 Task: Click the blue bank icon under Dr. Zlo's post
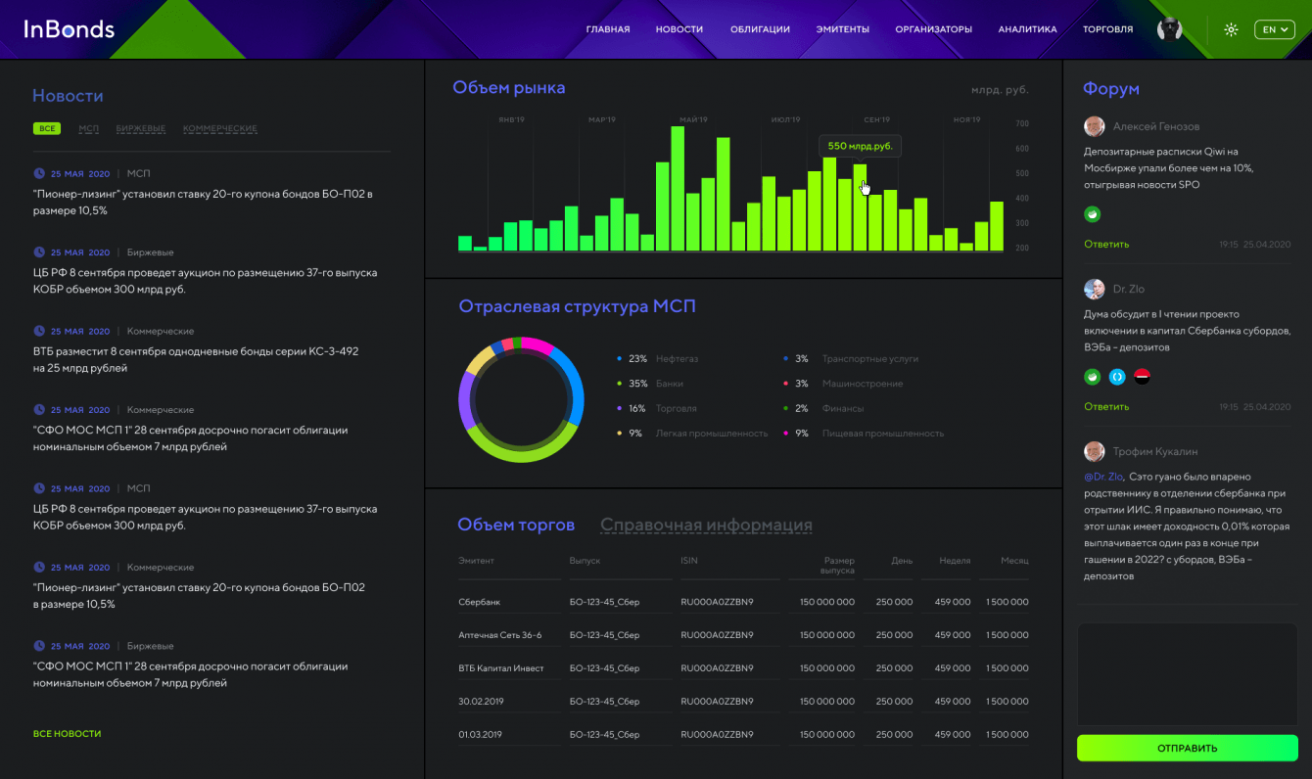coord(1117,376)
